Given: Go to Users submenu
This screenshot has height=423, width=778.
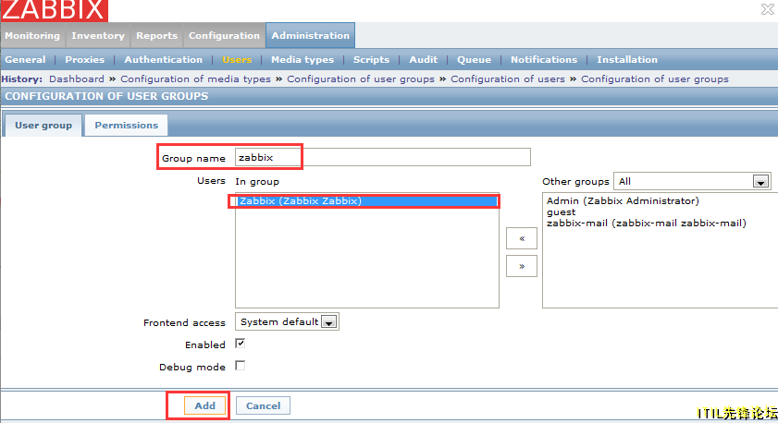Looking at the screenshot, I should [x=237, y=59].
